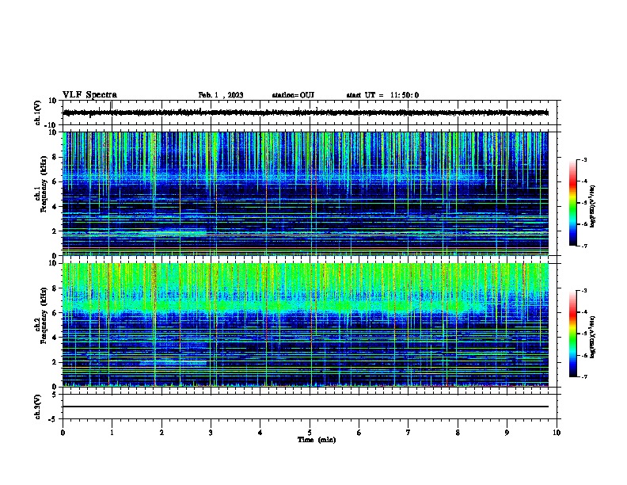
Task: Click the "-5" tick on ch.3(V) axis
Action: [53, 419]
